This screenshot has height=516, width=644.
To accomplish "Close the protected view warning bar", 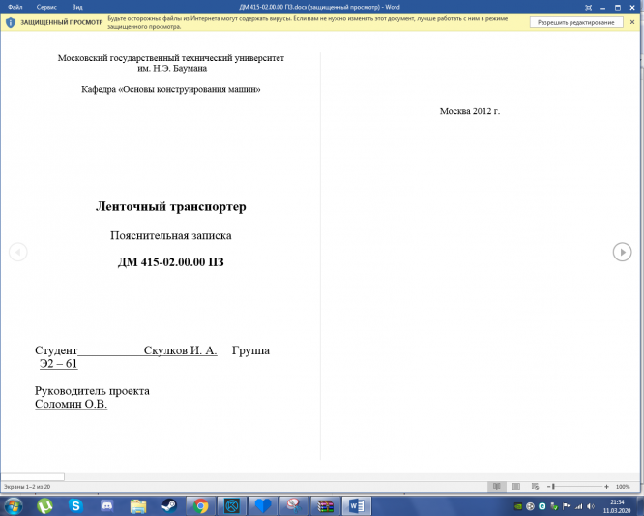I will (632, 22).
